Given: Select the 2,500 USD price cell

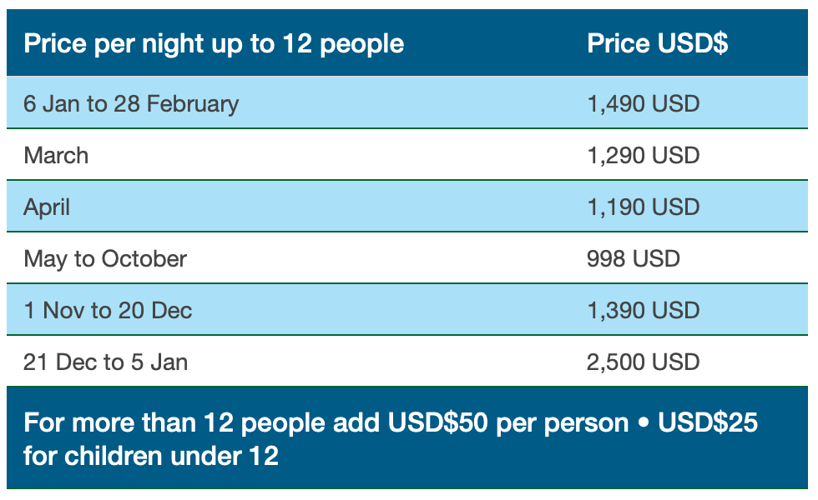Looking at the screenshot, I should 644,362.
